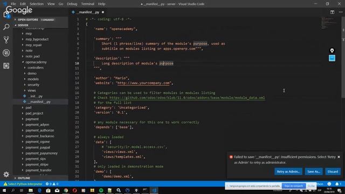The width and height of the screenshot is (345, 194).
Task: Click Visual Studio Code taskbar icon
Action: tap(154, 190)
